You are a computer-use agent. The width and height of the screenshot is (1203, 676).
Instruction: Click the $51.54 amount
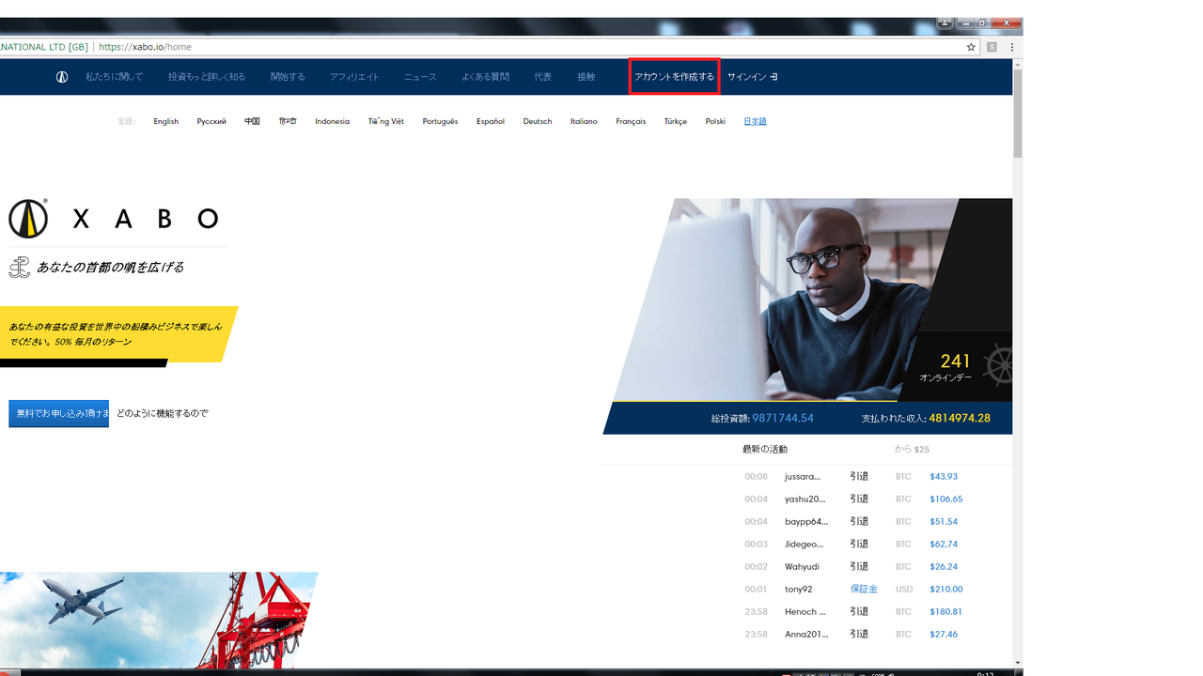[x=944, y=522]
